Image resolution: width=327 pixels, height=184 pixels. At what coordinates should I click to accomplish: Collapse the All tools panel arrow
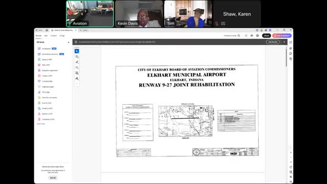click(x=68, y=42)
